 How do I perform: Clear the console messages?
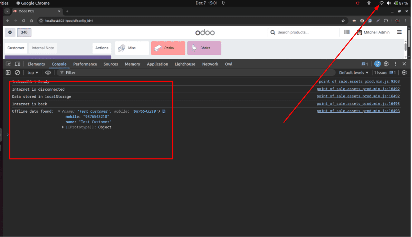tap(17, 72)
